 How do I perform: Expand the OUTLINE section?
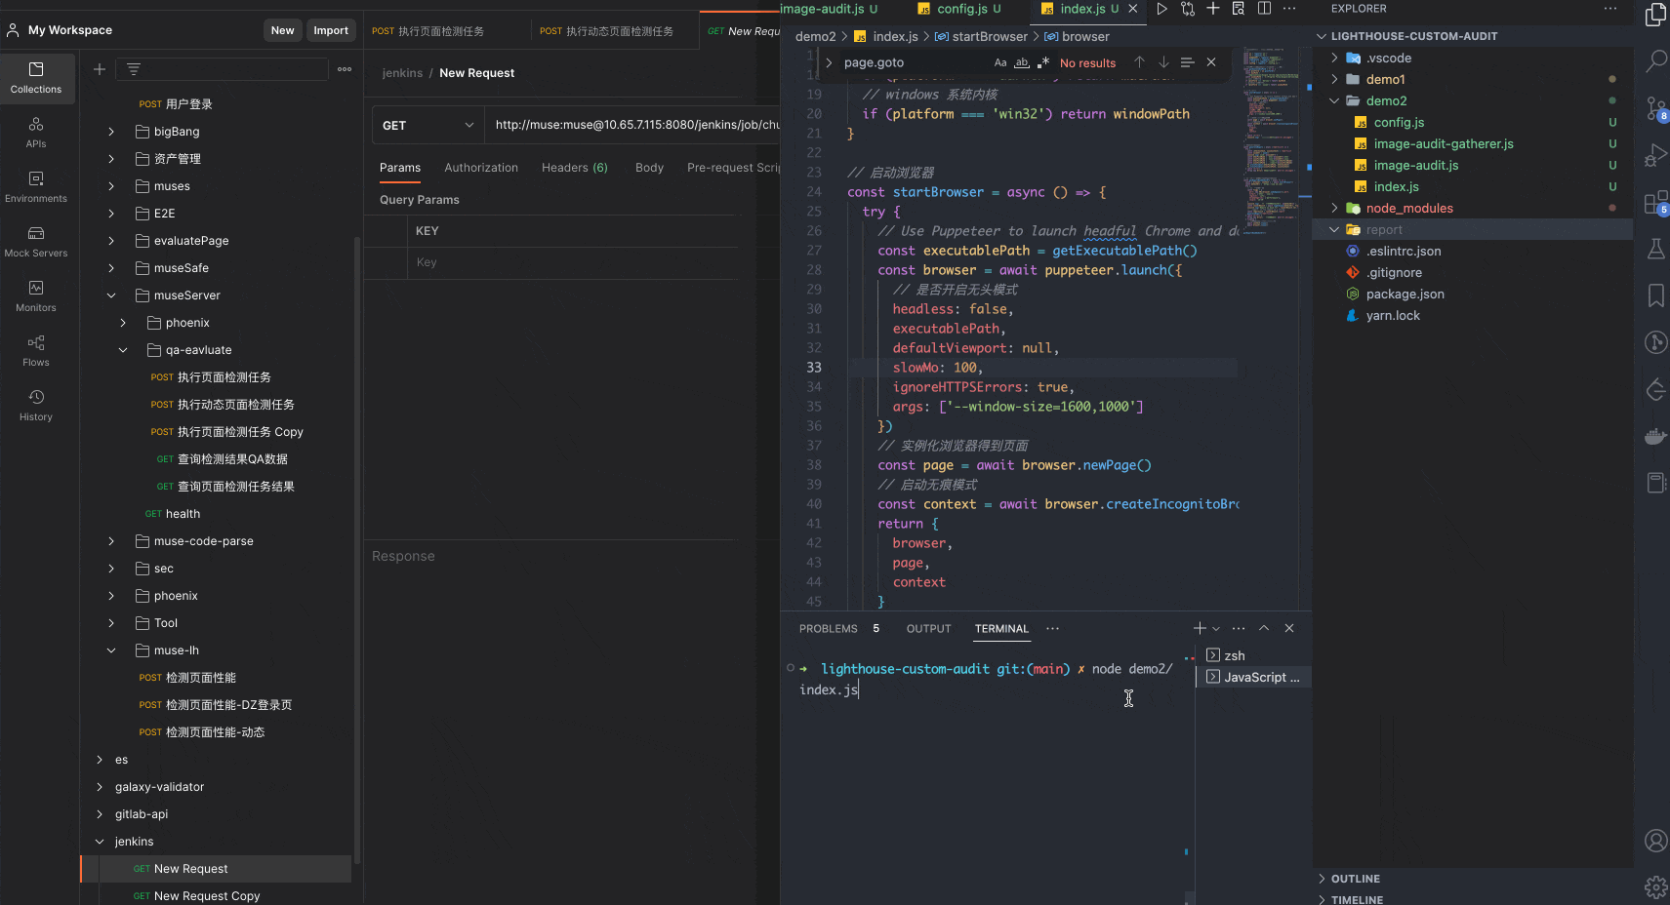point(1355,879)
